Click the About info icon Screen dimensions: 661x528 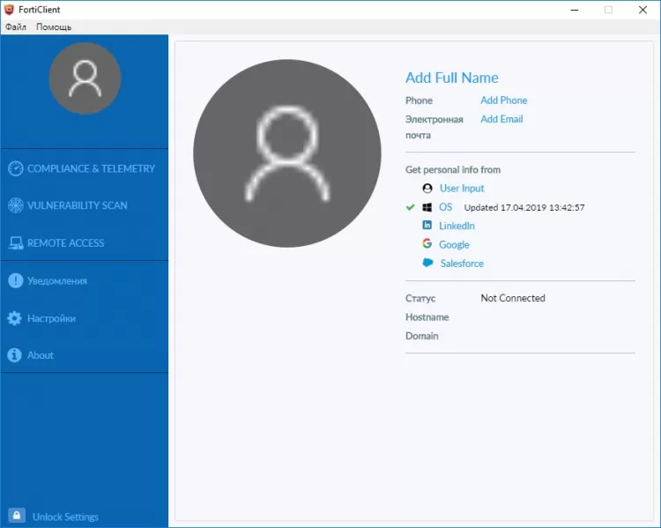pos(15,355)
